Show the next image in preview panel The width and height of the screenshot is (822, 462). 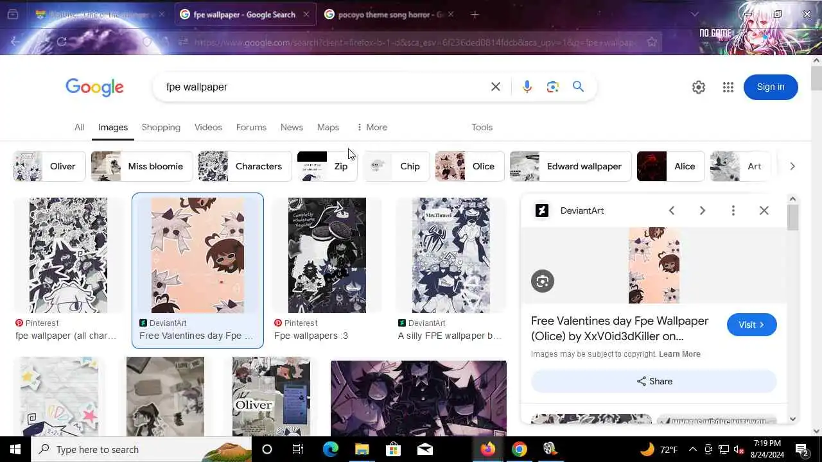point(702,210)
